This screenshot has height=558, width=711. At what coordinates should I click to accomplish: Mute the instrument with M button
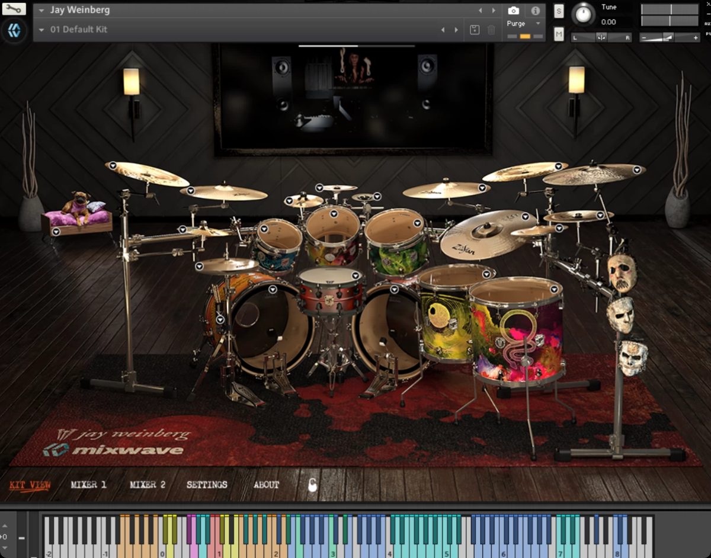559,34
